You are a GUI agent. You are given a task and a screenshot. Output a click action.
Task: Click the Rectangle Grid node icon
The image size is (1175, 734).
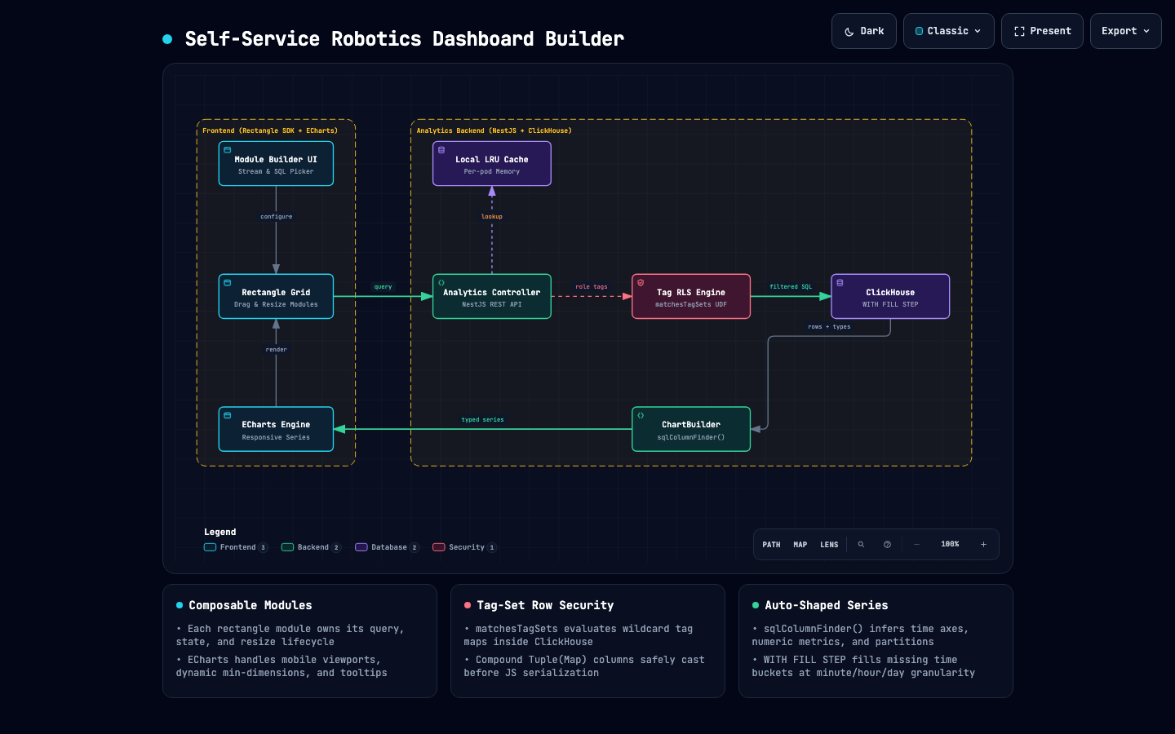[x=228, y=282]
